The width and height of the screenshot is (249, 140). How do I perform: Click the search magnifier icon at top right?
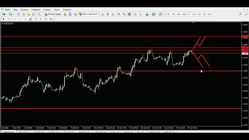point(240,14)
